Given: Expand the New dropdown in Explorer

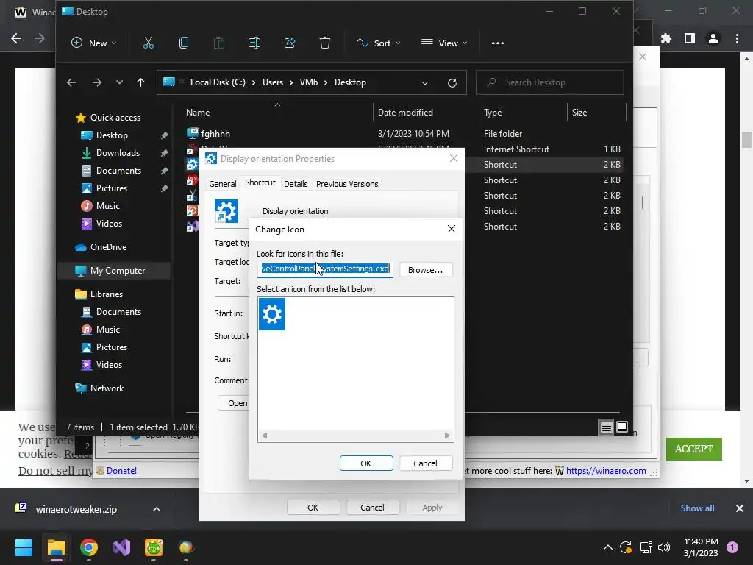Looking at the screenshot, I should click(93, 43).
